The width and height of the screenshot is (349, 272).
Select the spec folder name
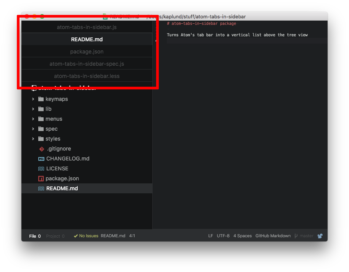(x=52, y=129)
